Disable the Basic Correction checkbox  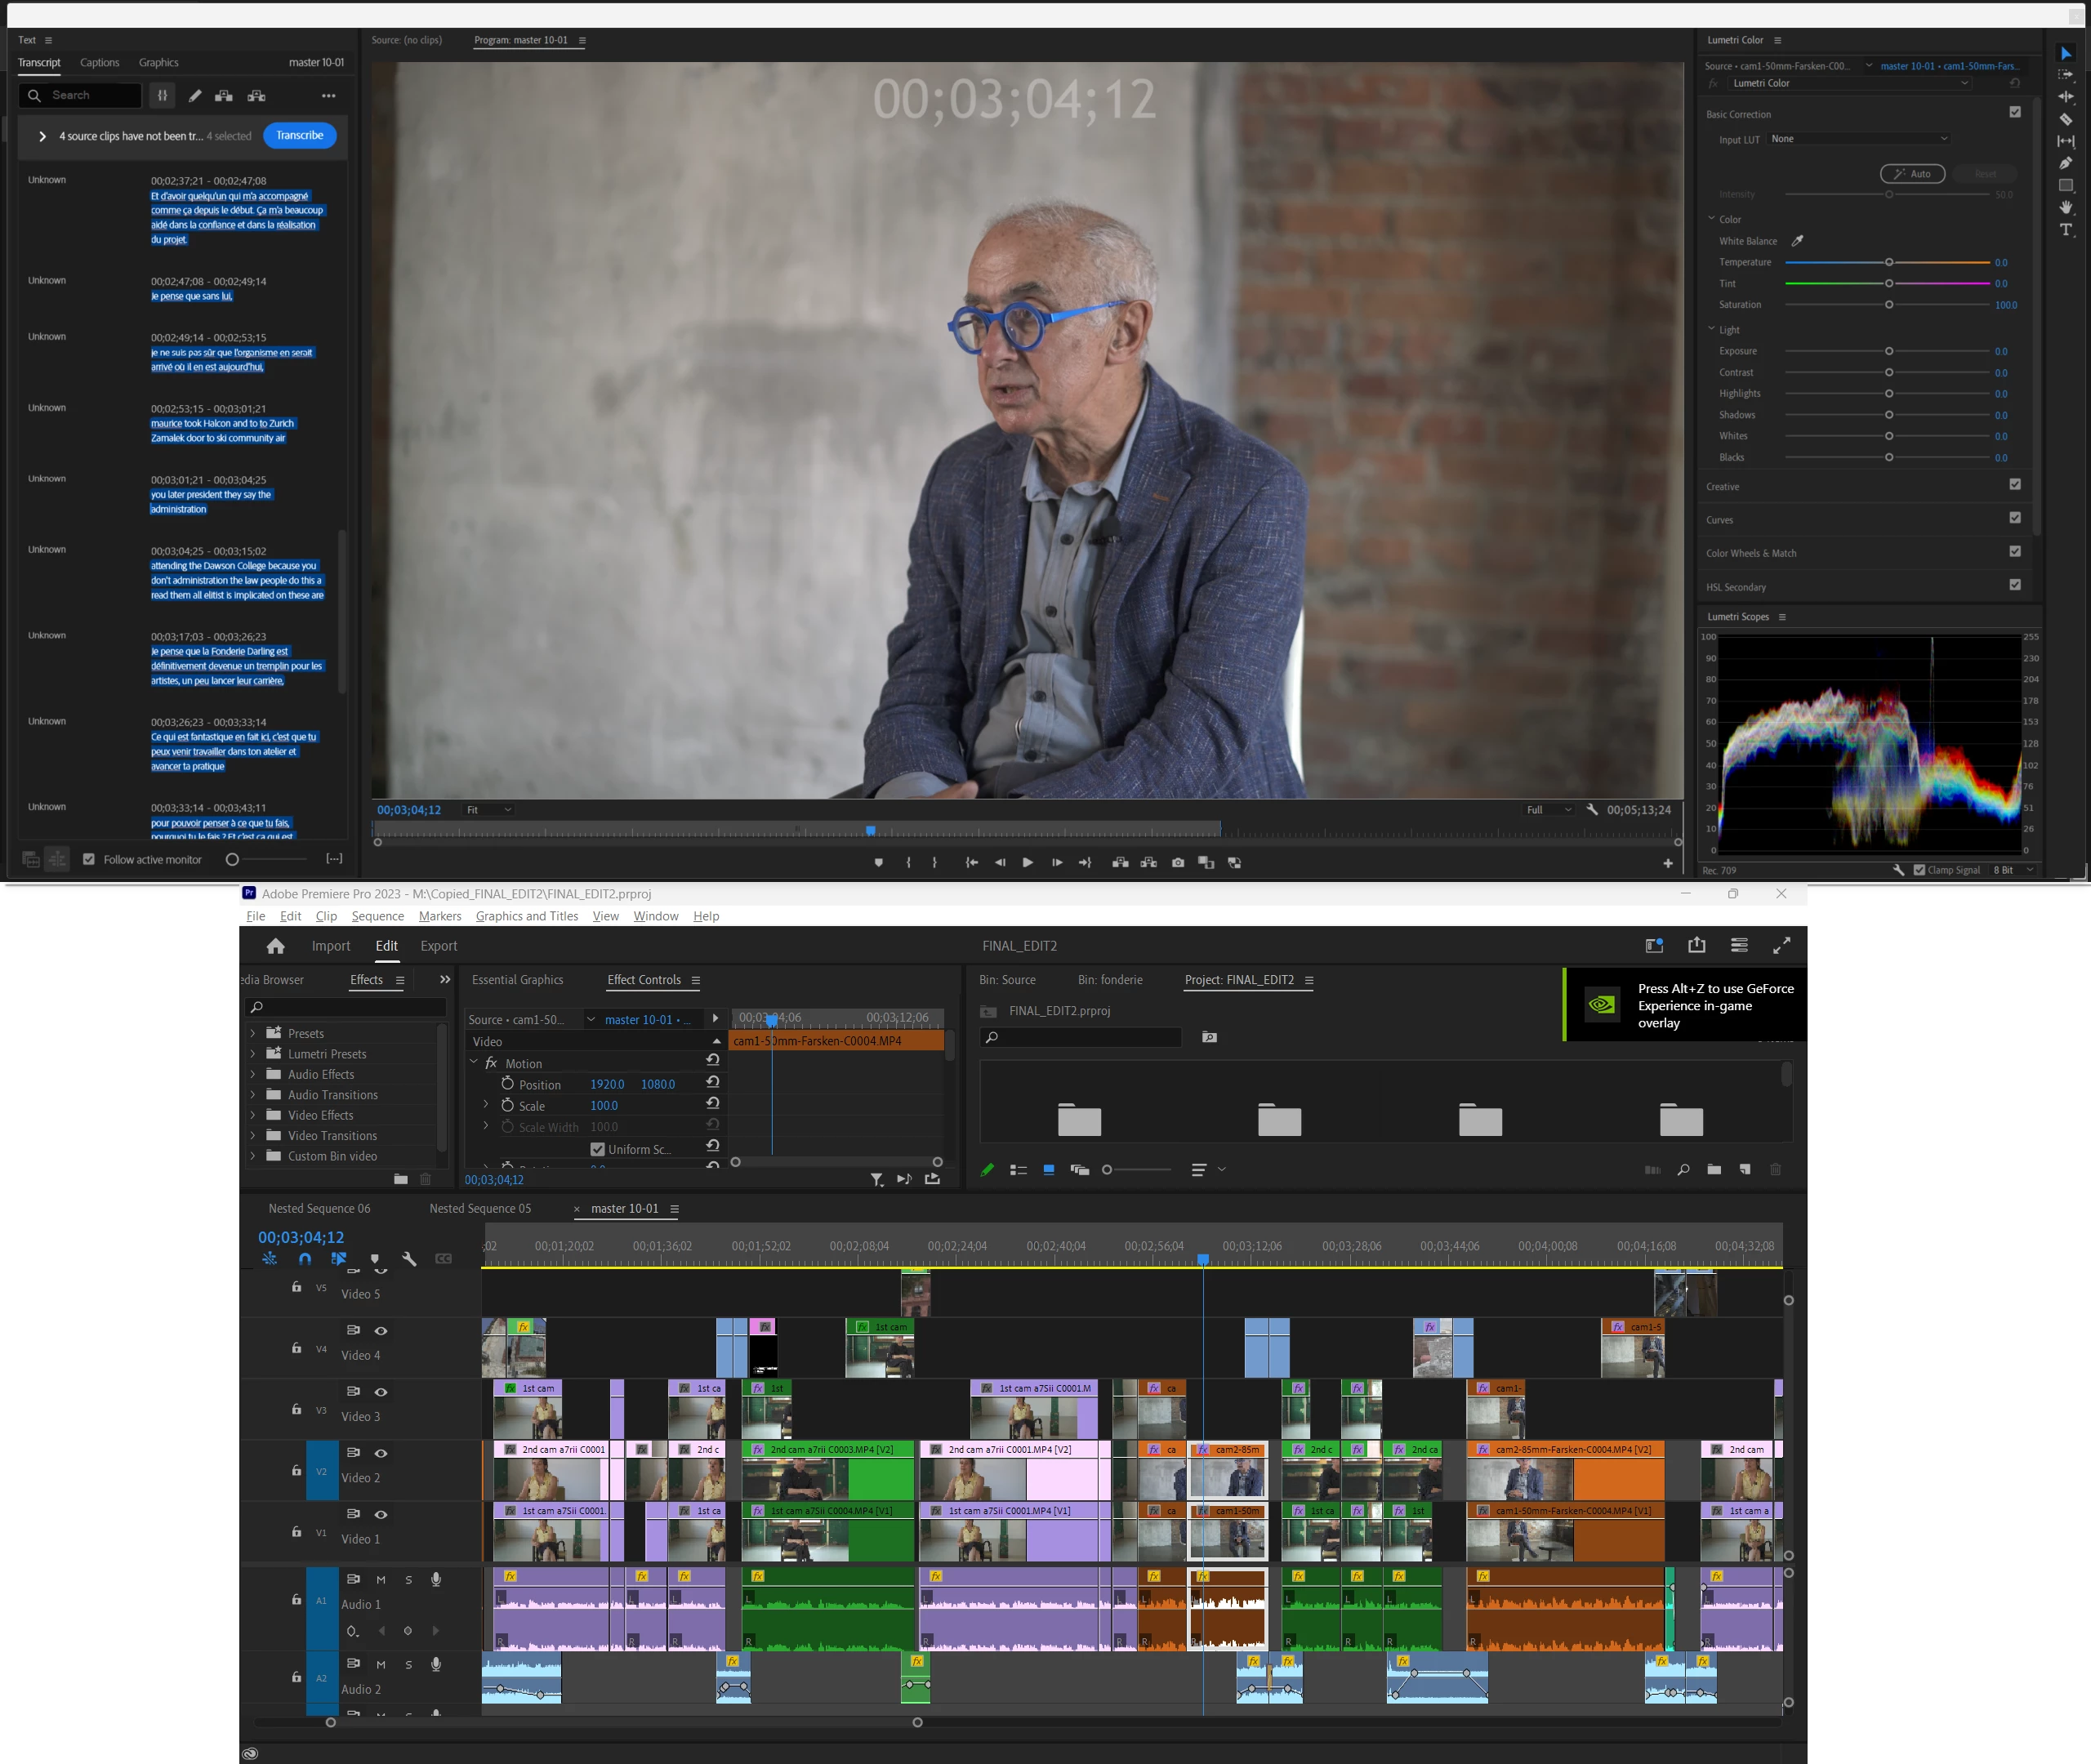pos(2015,112)
